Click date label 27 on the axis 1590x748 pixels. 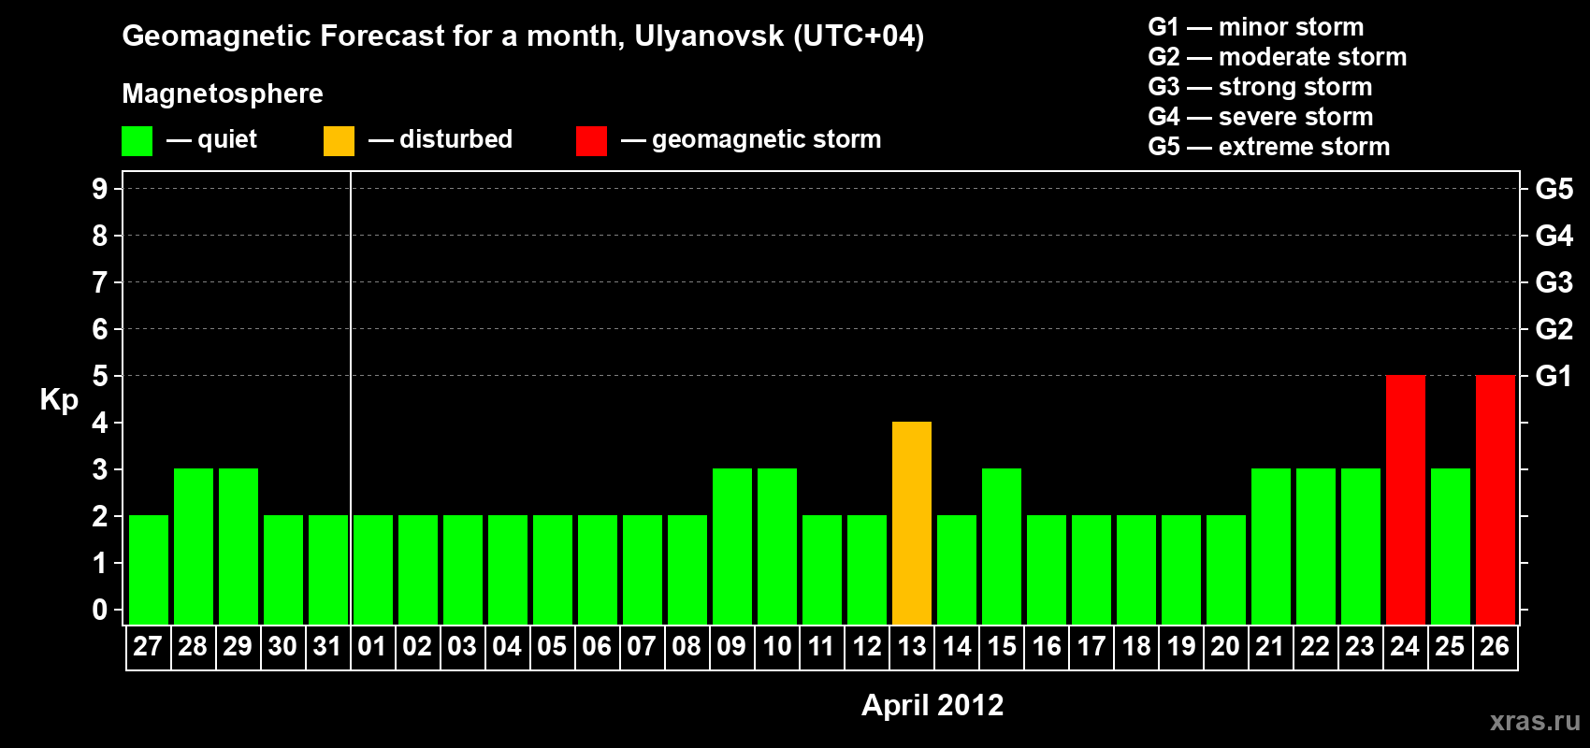tap(148, 647)
